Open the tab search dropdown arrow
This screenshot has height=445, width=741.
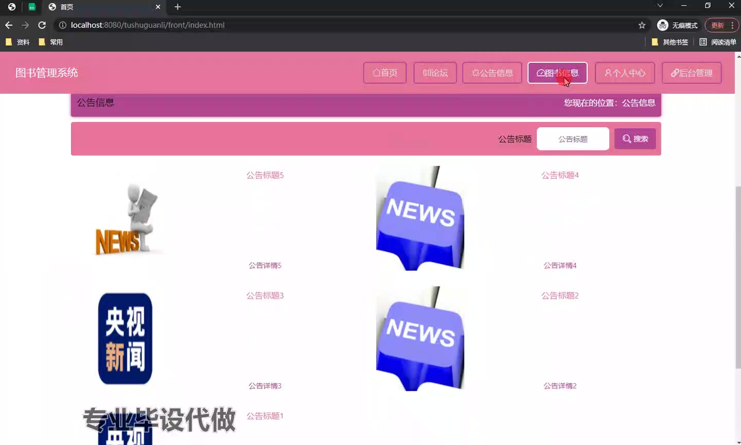pyautogui.click(x=660, y=6)
